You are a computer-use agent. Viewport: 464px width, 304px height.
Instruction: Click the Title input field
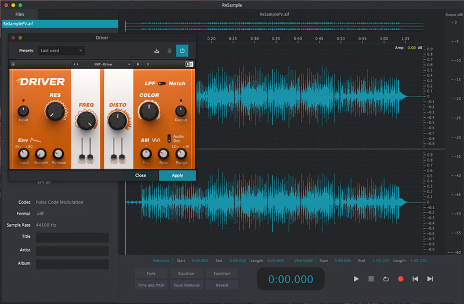(72, 237)
